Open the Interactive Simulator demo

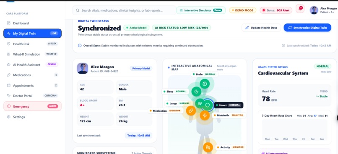click(x=201, y=10)
